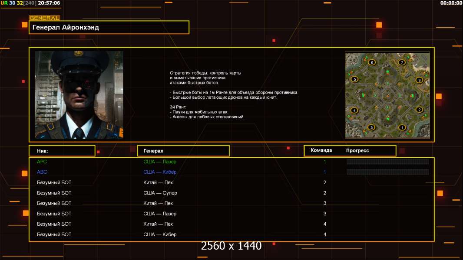Pick start position 3 marker on map

point(371,127)
